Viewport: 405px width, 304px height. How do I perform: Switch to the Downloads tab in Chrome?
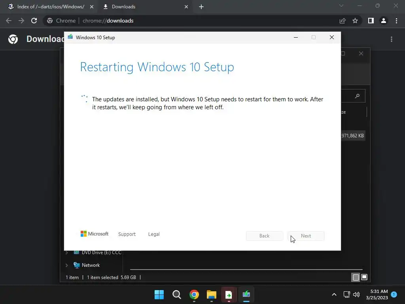[x=123, y=7]
